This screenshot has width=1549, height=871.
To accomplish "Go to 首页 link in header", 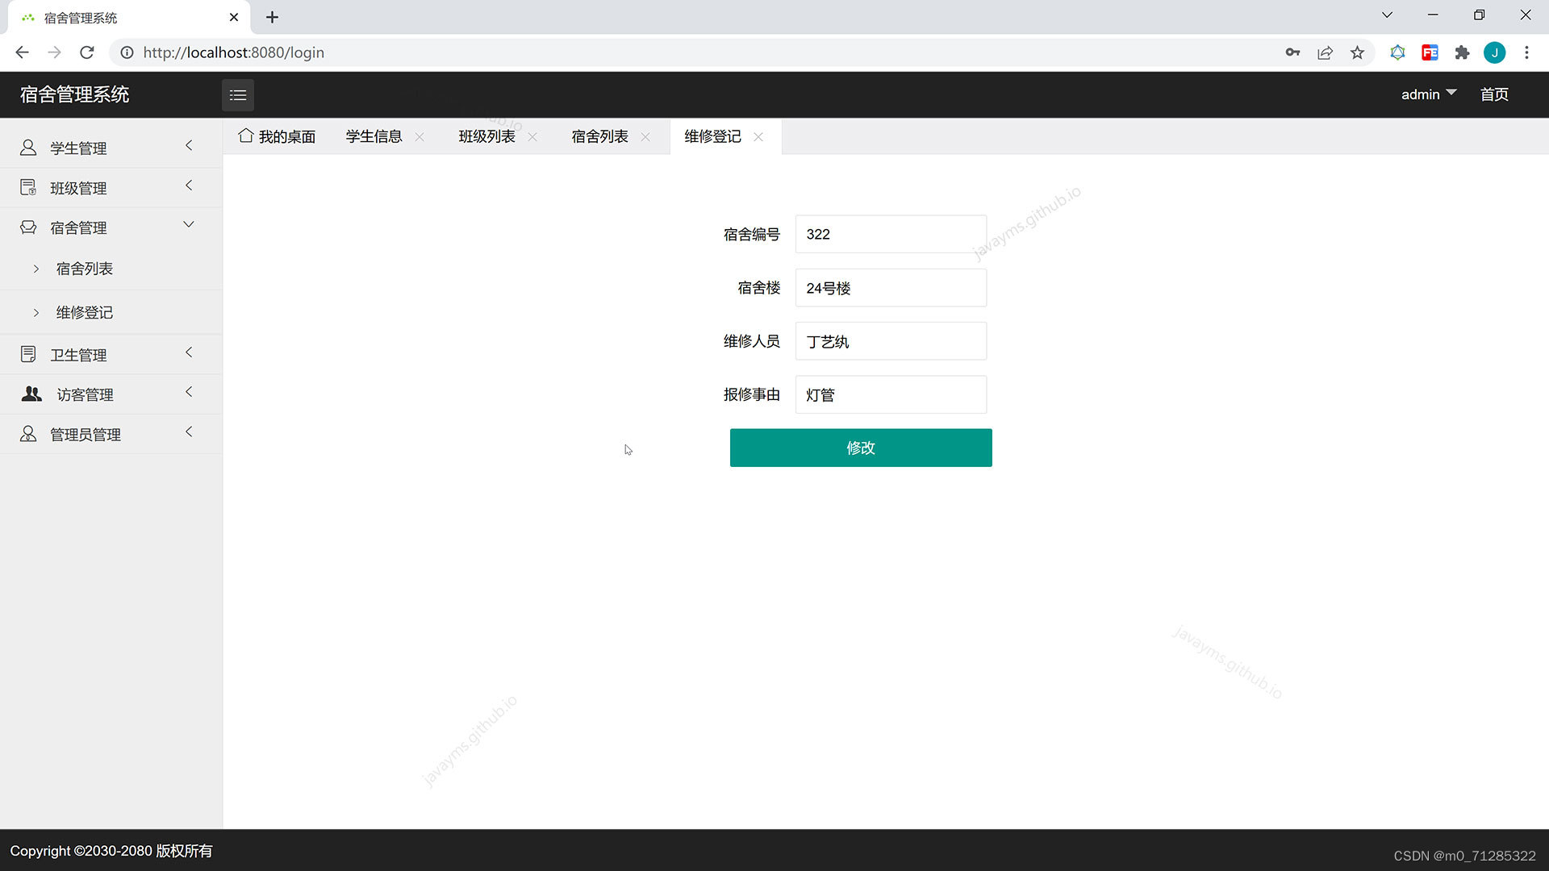I will point(1494,94).
